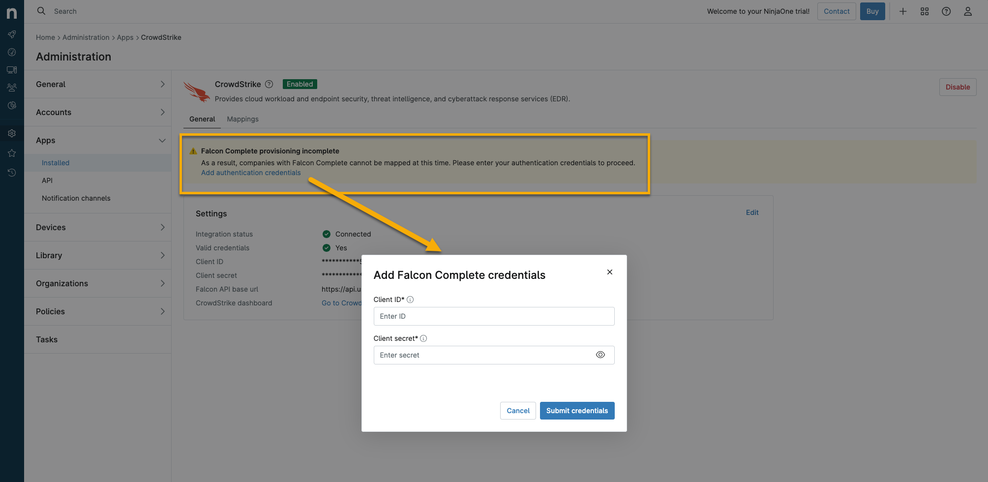Switch to the General tab
This screenshot has height=482, width=988.
202,119
